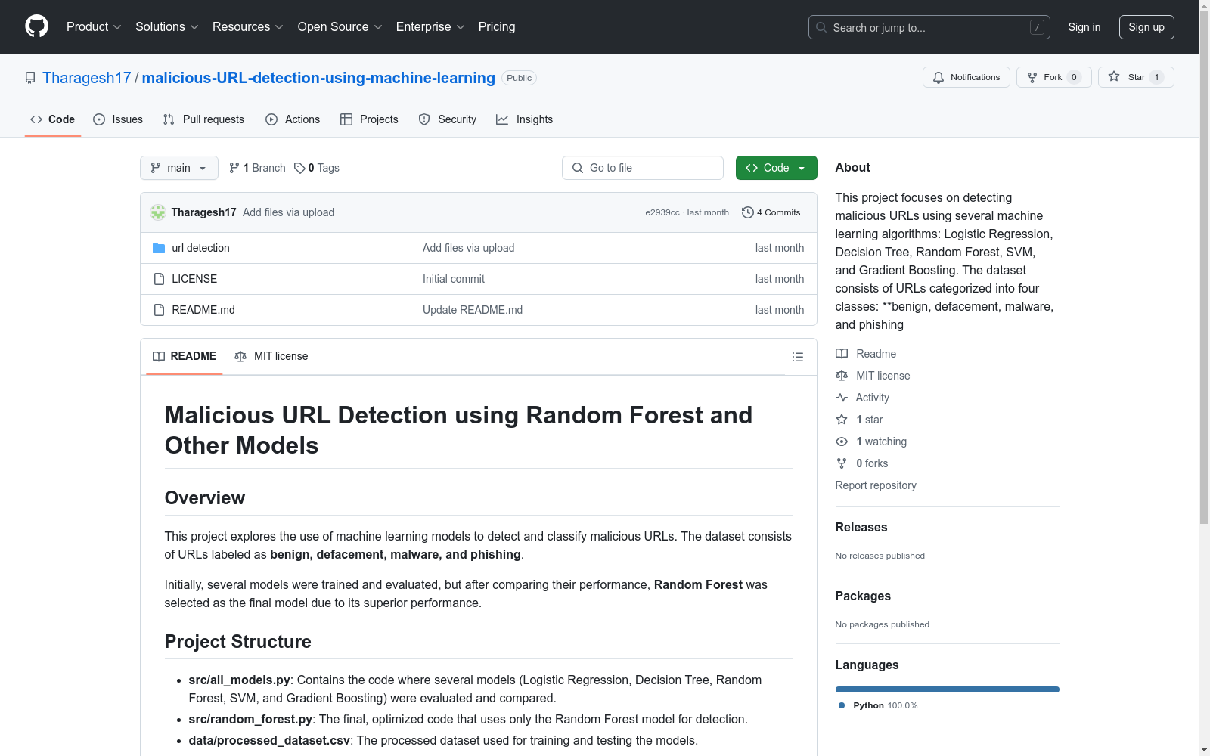The image size is (1210, 756).
Task: Click the slash shortcut icon in search
Action: point(1037,27)
